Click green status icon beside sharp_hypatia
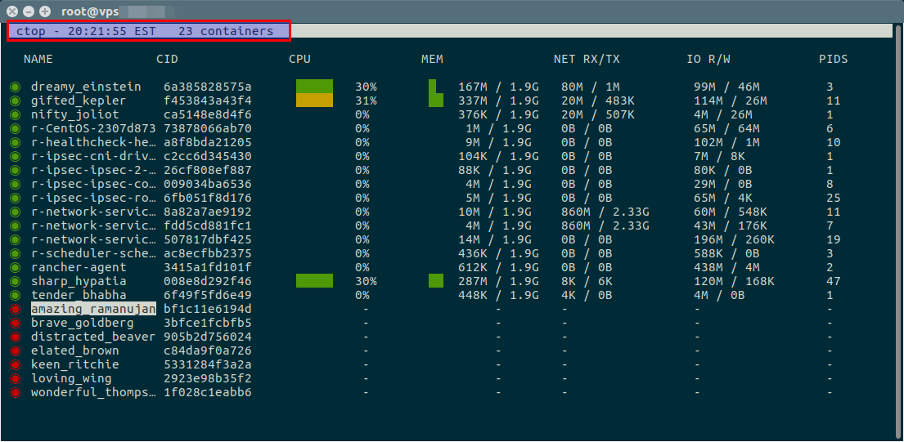The height and width of the screenshot is (442, 904). 15,281
